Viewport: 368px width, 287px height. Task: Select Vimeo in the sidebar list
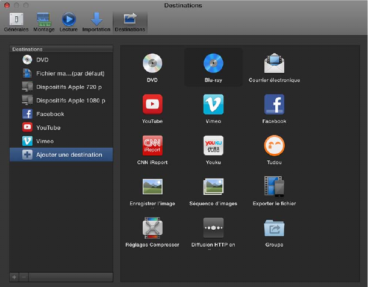[x=61, y=141]
